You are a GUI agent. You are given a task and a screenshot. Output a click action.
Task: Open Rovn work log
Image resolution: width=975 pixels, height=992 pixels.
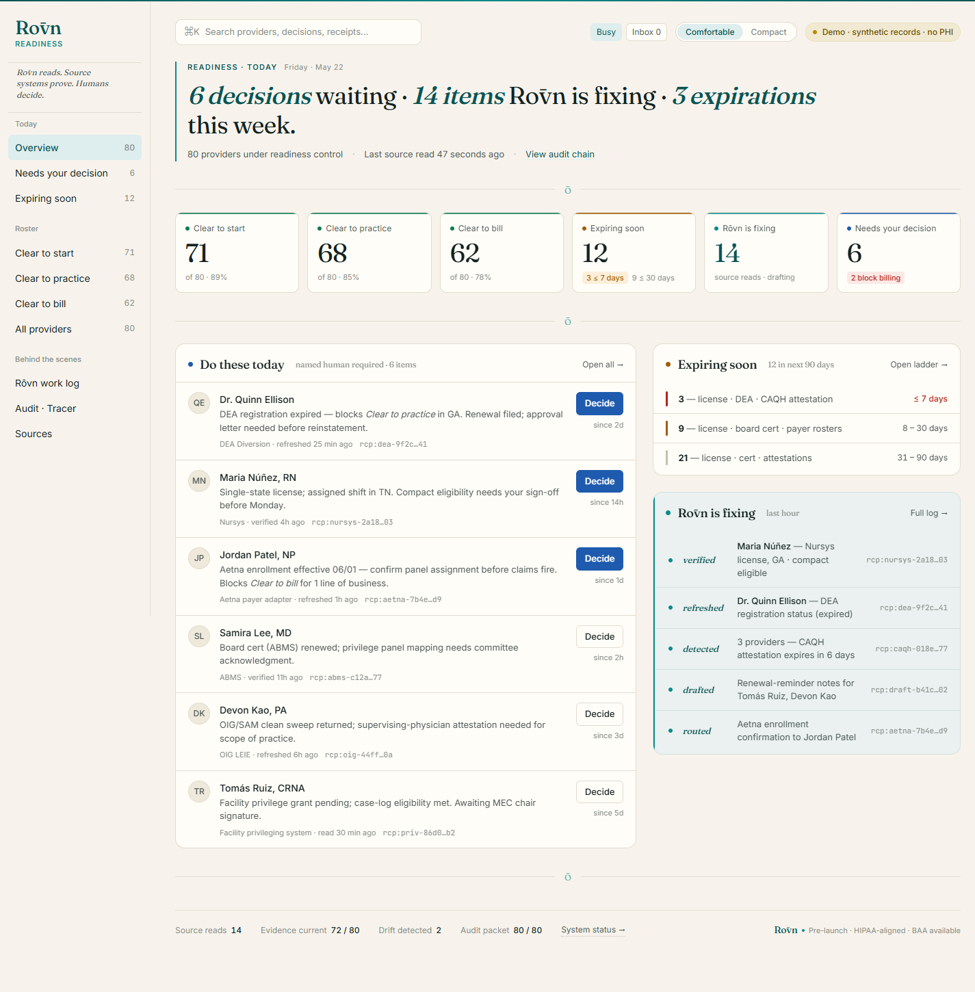[x=75, y=383]
